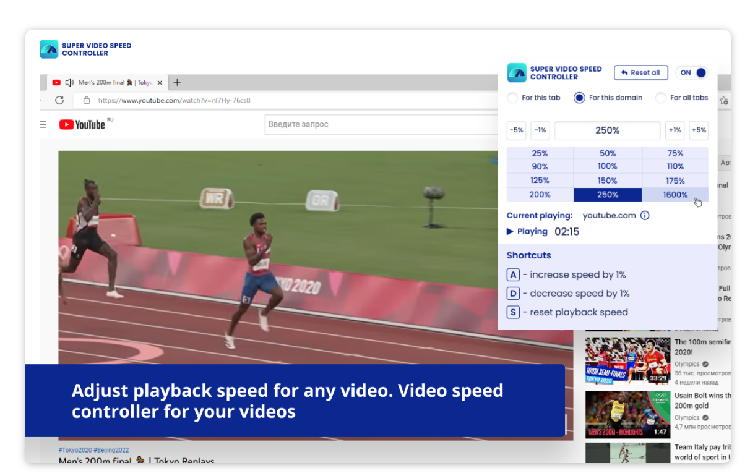Close the Men's 200m final tab

(160, 82)
